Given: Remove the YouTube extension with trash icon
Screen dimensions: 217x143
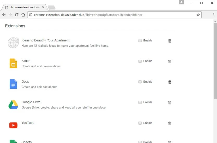Looking at the screenshot, I should click(x=170, y=123).
